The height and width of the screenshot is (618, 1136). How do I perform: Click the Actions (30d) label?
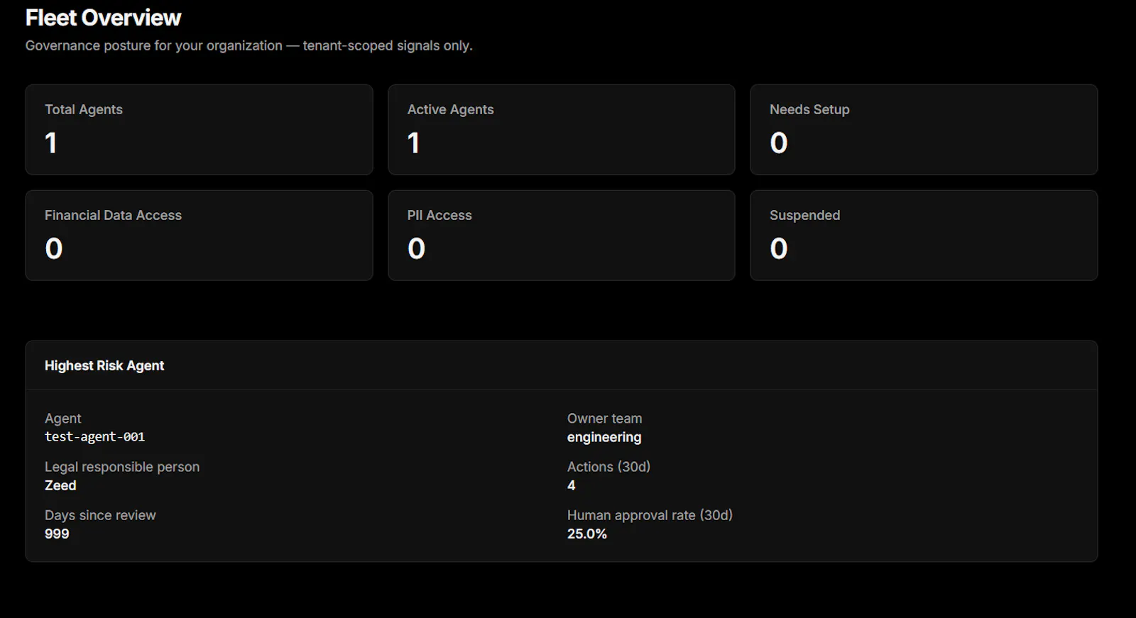click(x=609, y=467)
